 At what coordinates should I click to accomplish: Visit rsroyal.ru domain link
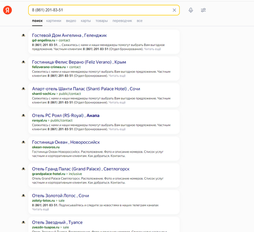(x=40, y=121)
